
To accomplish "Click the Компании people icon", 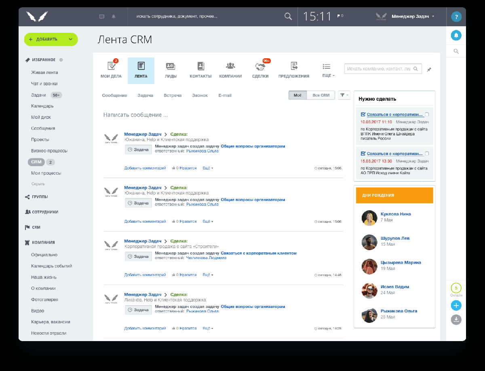I will [x=230, y=65].
